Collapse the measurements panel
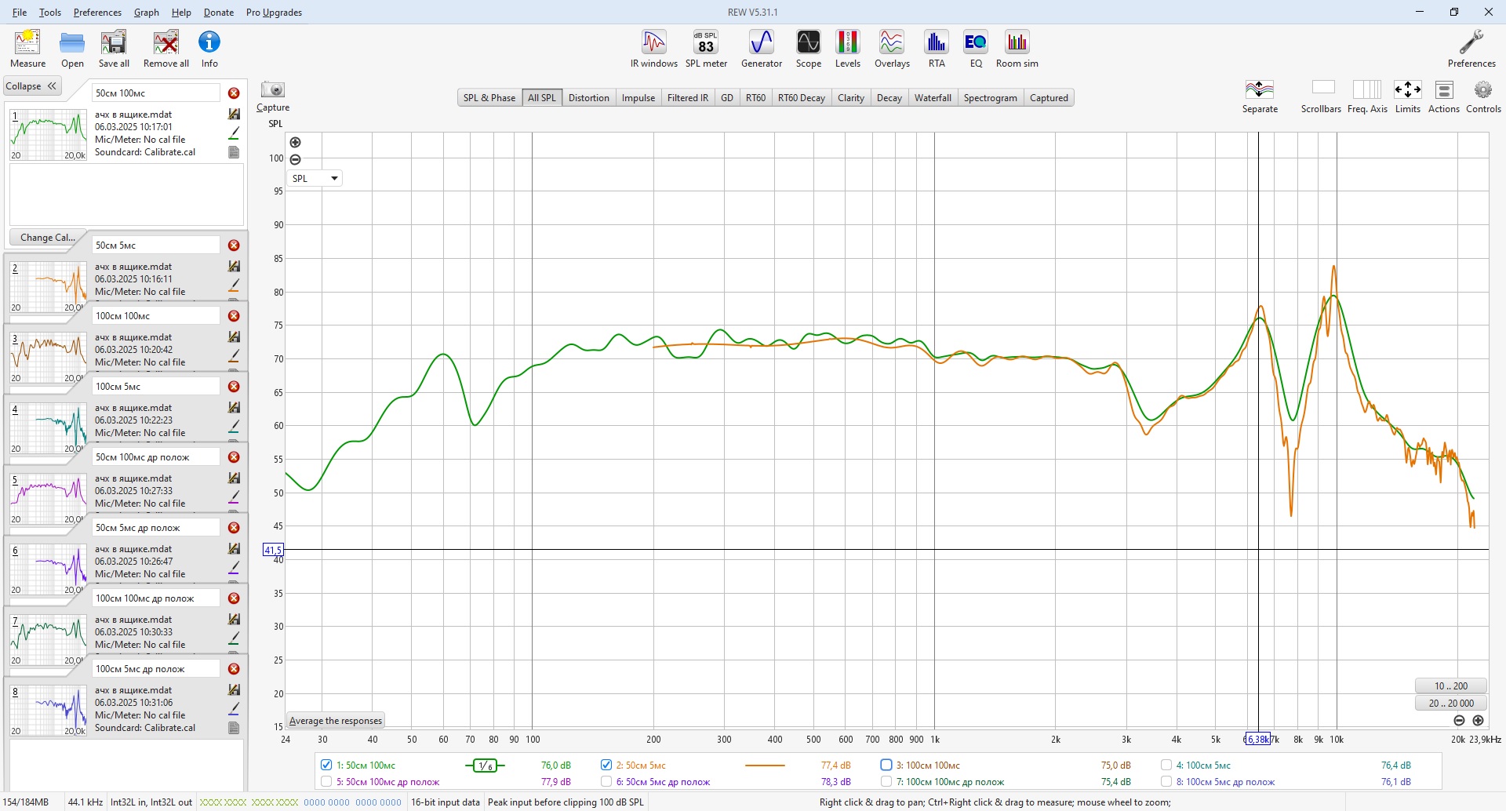Image resolution: width=1506 pixels, height=811 pixels. pyautogui.click(x=31, y=86)
